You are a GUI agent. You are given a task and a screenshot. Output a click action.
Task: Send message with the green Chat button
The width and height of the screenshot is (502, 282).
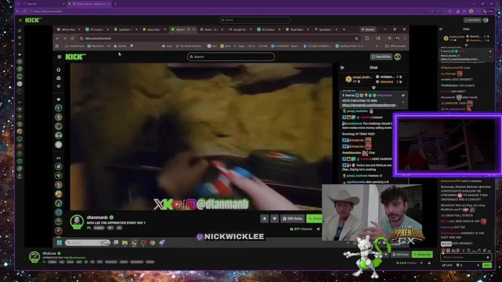[x=487, y=265]
